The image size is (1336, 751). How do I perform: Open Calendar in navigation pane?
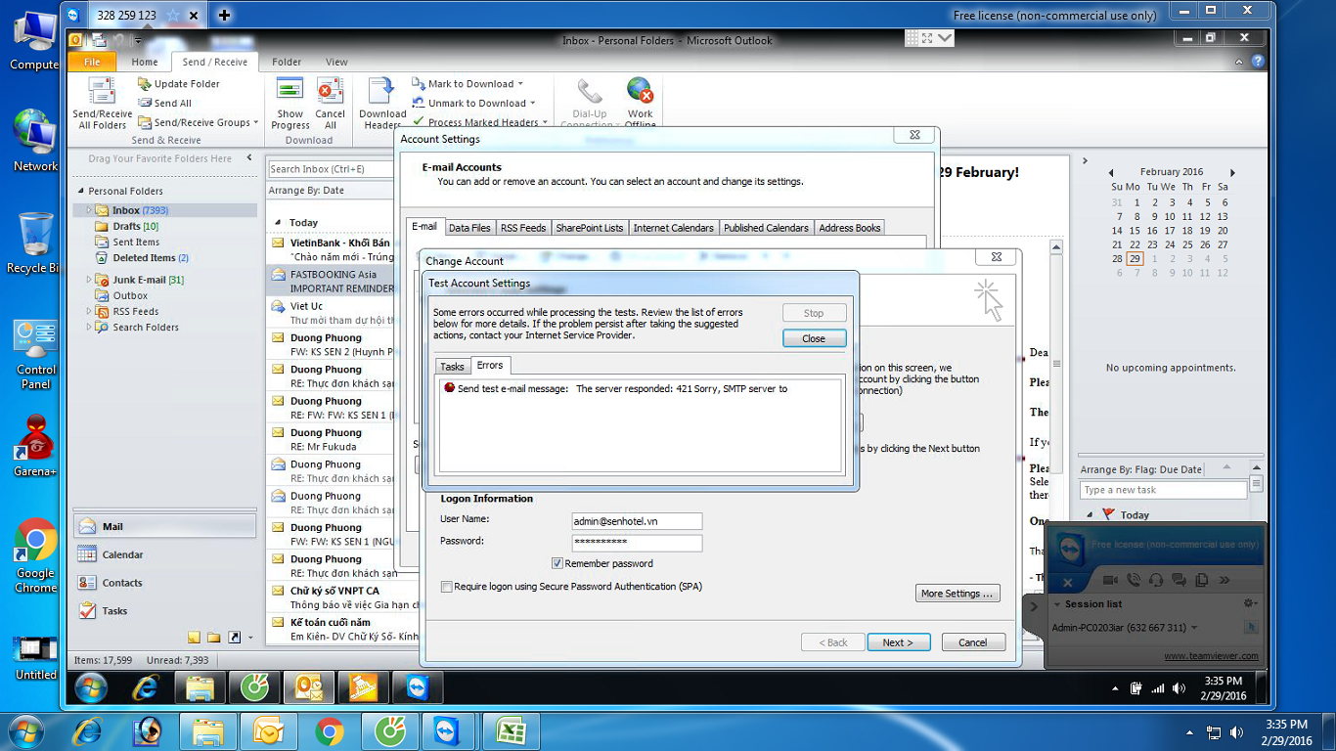(x=164, y=554)
